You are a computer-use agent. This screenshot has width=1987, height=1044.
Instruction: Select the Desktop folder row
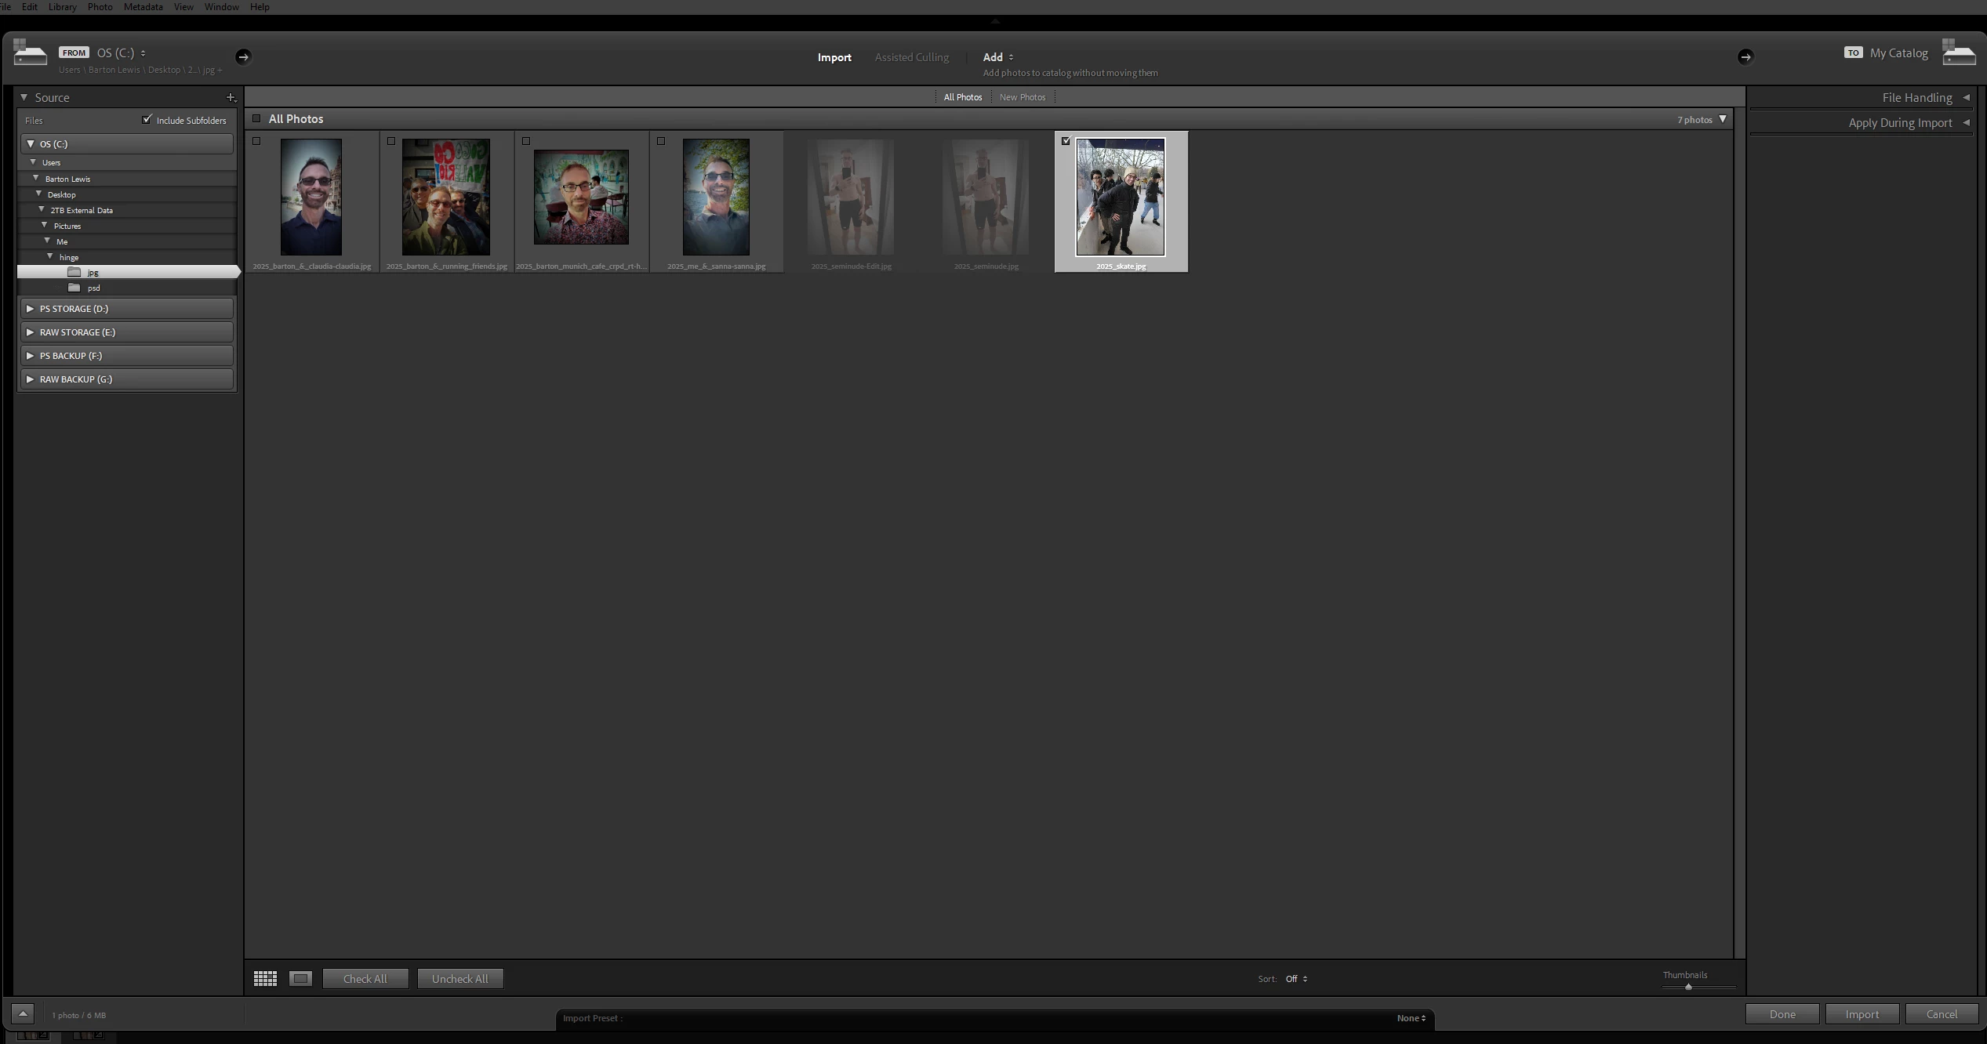pyautogui.click(x=127, y=194)
